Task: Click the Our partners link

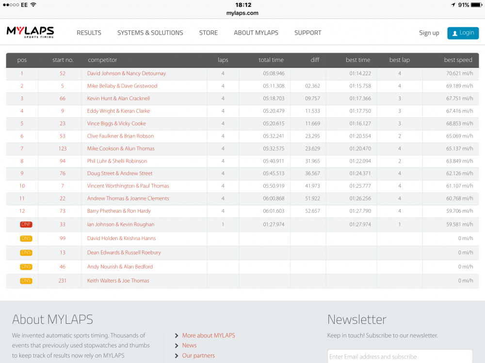Action: [198, 356]
